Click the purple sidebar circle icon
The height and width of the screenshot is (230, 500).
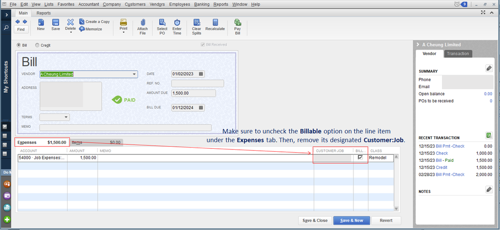coord(7,195)
